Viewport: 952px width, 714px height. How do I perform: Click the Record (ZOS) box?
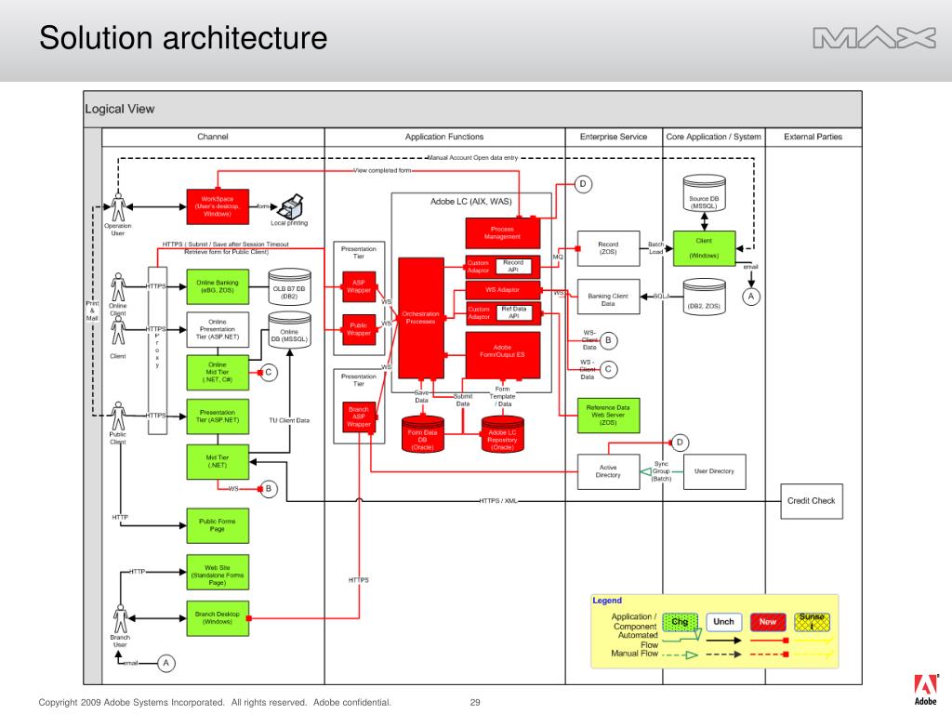[x=608, y=248]
